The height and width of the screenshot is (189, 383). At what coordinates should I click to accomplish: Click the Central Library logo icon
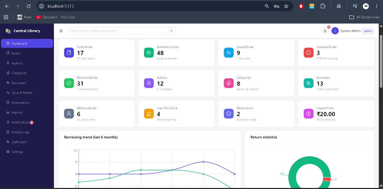[8, 31]
